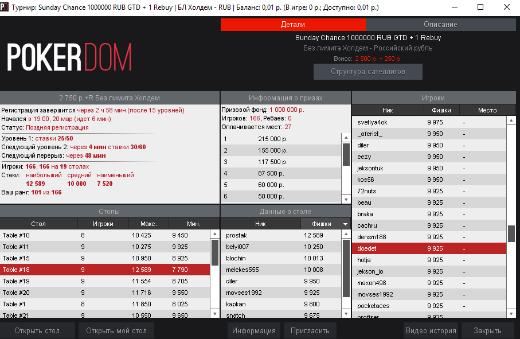This screenshot has width=520, height=339.
Task: Click scroll down arrow in prize list
Action: pyautogui.click(x=346, y=200)
